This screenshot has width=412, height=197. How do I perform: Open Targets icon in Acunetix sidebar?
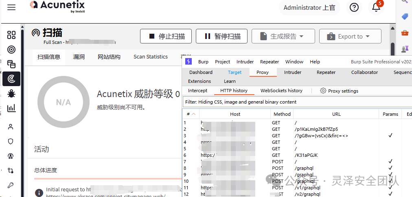pos(11,50)
